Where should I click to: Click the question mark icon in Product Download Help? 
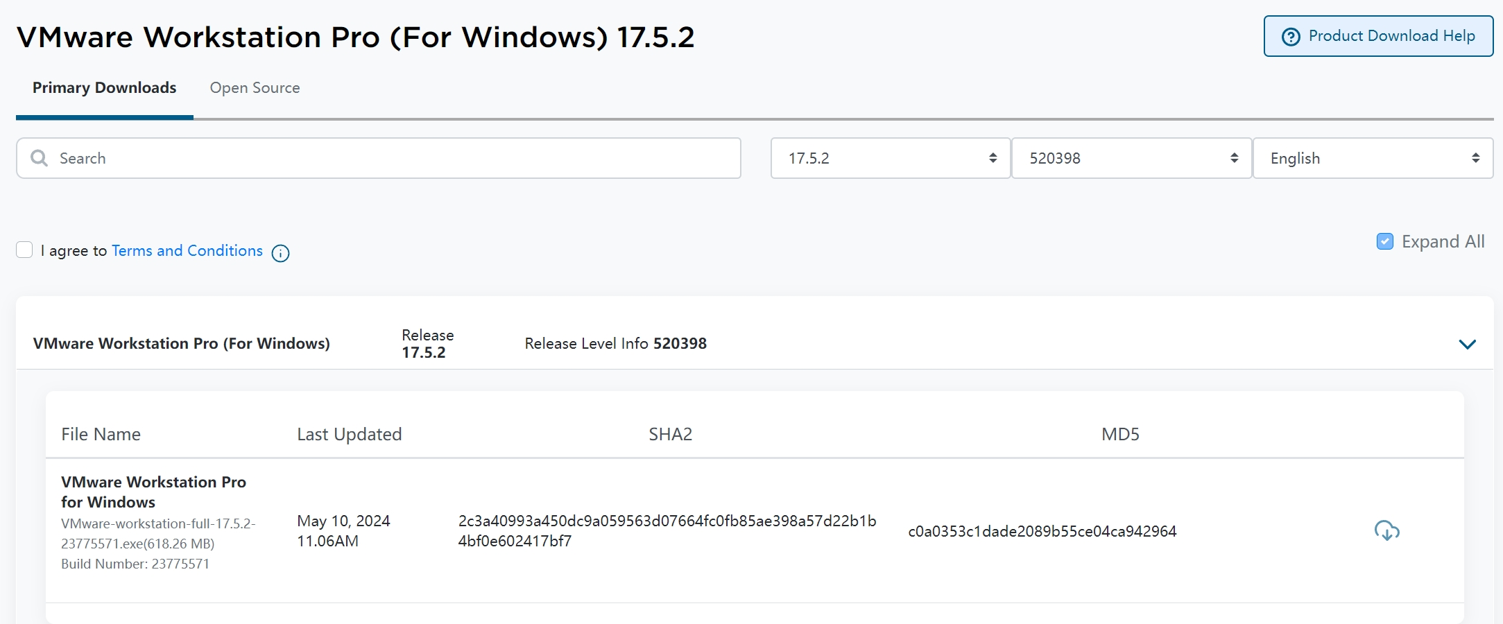(1289, 35)
